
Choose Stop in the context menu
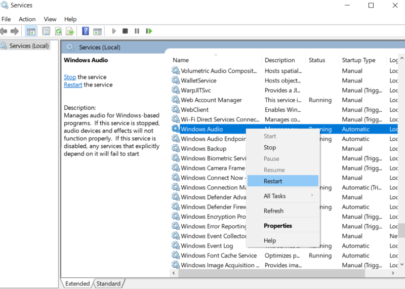[x=283, y=147]
